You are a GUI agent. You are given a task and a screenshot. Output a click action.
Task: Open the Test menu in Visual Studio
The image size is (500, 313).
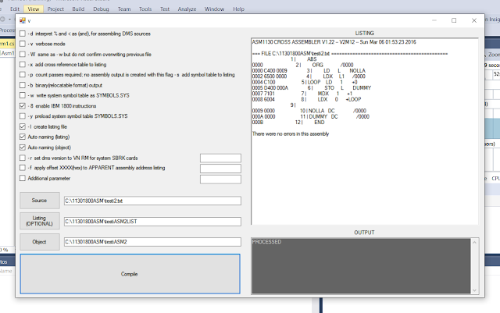pyautogui.click(x=165, y=9)
